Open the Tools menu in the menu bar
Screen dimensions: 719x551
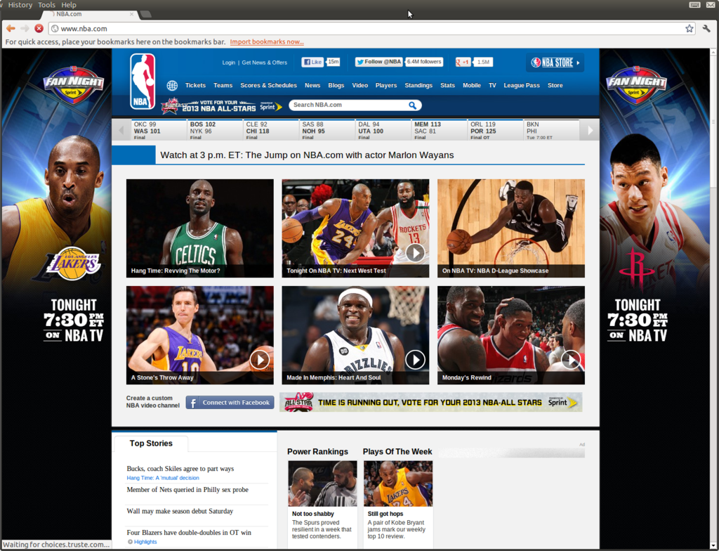click(46, 4)
